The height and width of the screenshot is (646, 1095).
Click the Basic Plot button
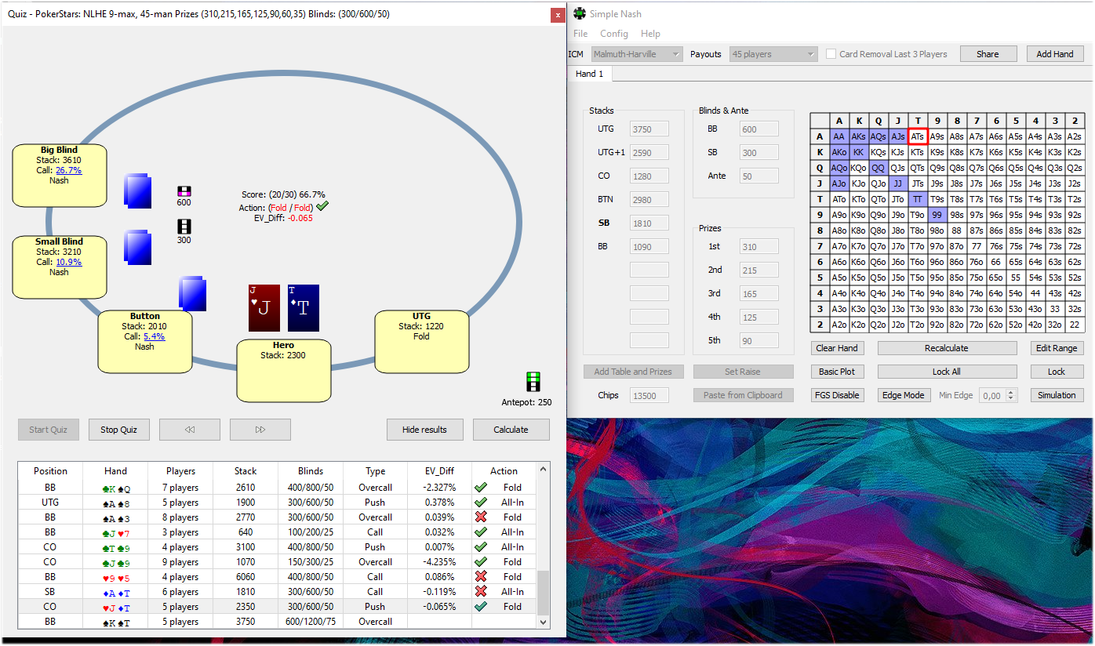coord(837,372)
